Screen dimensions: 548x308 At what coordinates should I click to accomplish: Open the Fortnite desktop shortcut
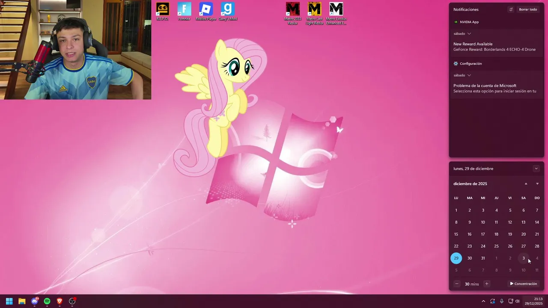[184, 12]
